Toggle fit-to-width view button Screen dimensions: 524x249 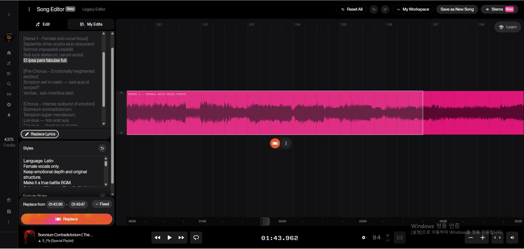(497, 238)
